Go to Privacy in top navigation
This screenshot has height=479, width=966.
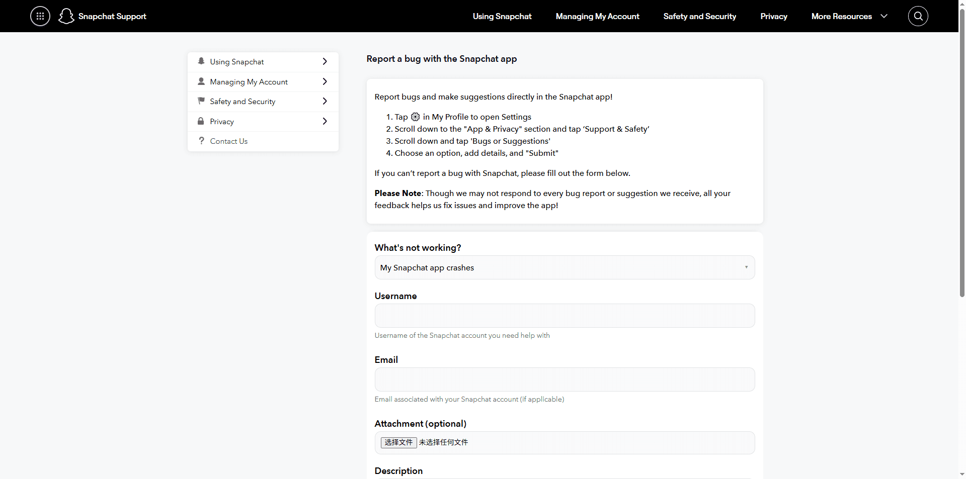pos(773,16)
